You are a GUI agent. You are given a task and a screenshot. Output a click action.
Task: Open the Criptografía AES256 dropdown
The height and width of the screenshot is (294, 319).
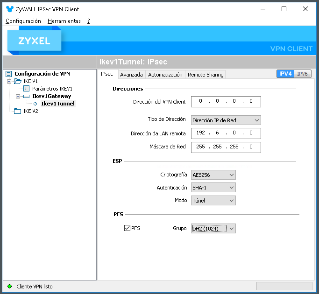(x=213, y=175)
